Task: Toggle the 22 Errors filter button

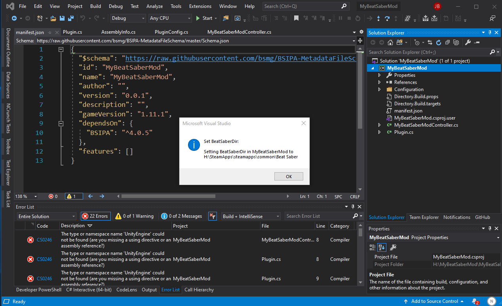Action: (x=95, y=216)
